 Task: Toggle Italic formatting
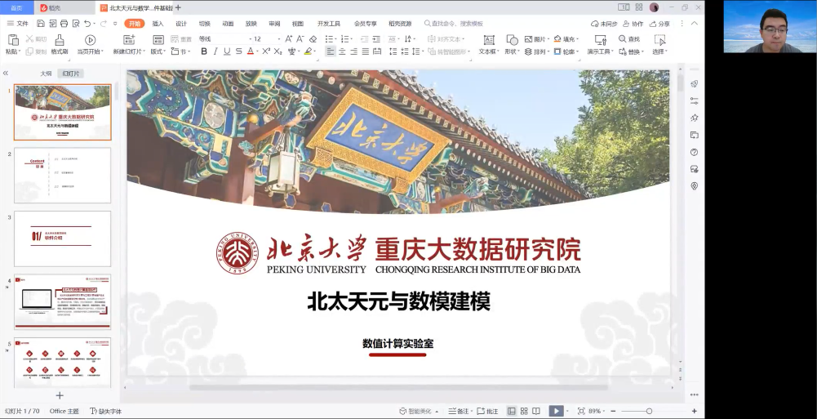pyautogui.click(x=215, y=51)
